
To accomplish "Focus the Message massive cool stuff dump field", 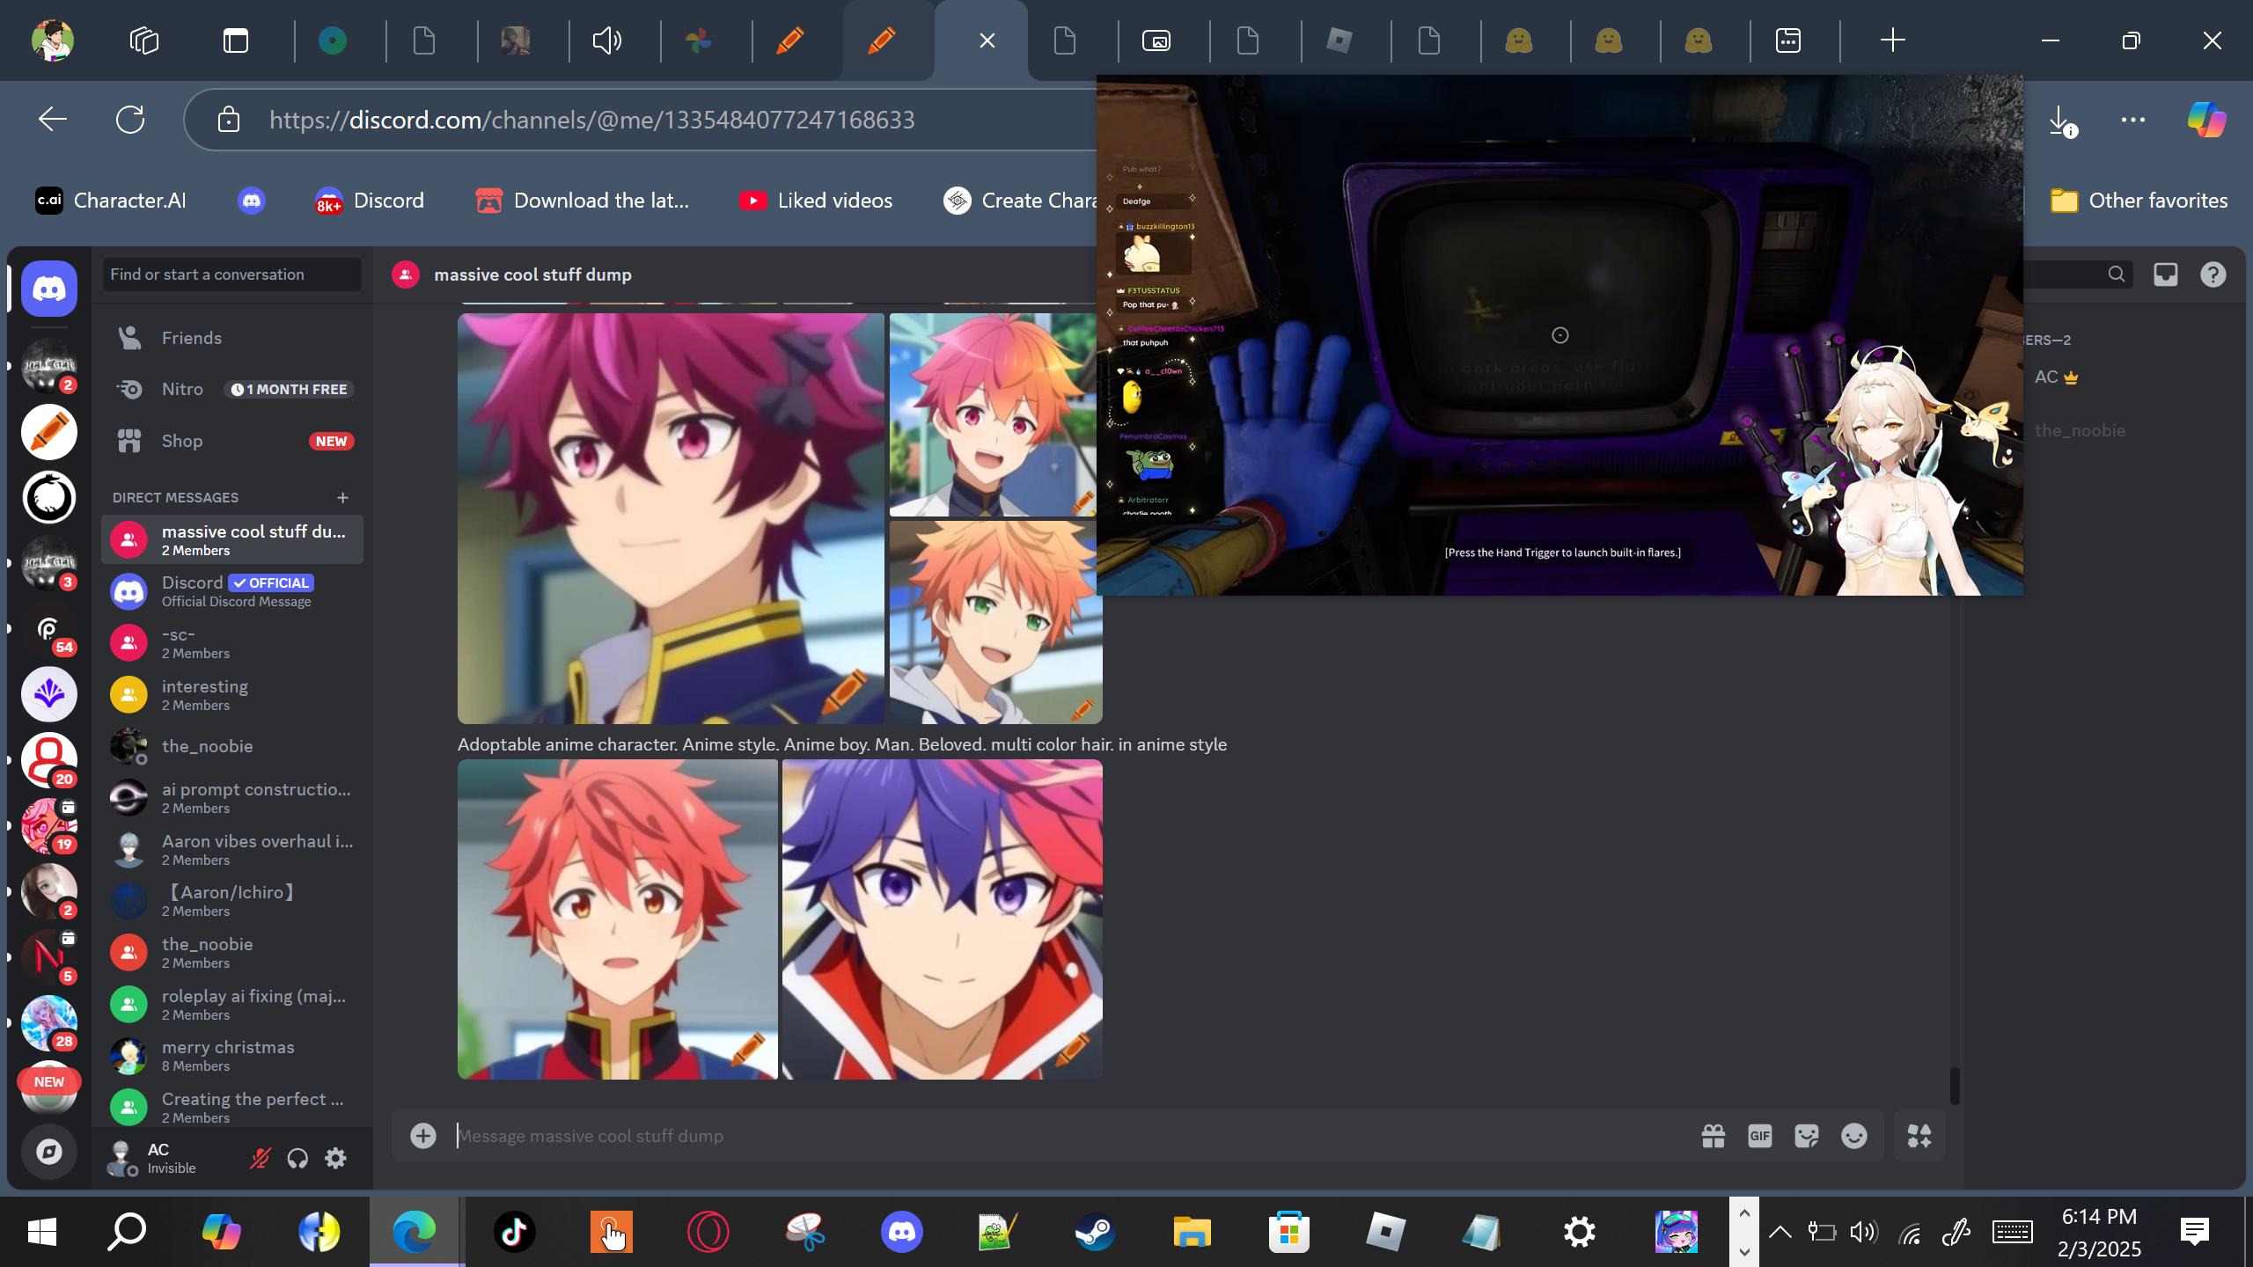I will click(x=1074, y=1136).
